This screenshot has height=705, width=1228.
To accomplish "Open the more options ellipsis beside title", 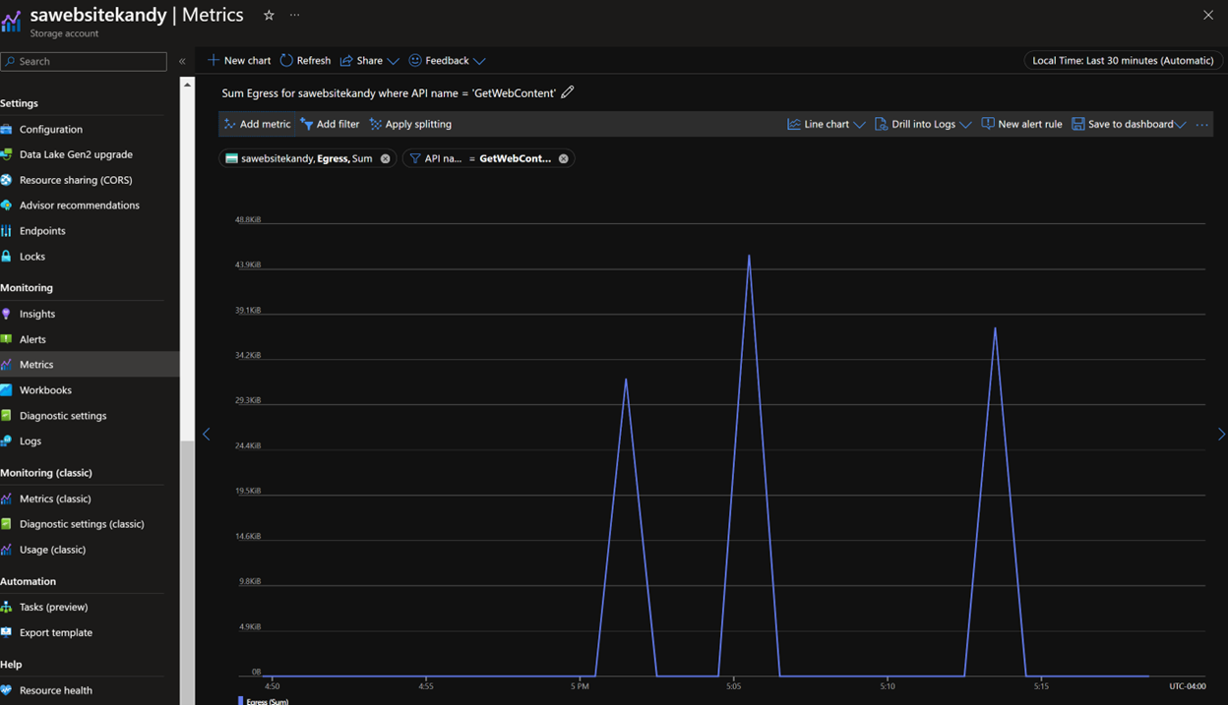I will [294, 15].
